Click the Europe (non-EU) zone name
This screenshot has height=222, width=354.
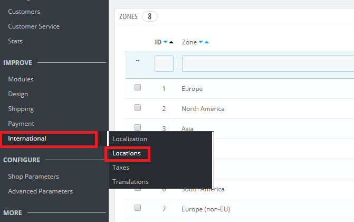click(206, 209)
